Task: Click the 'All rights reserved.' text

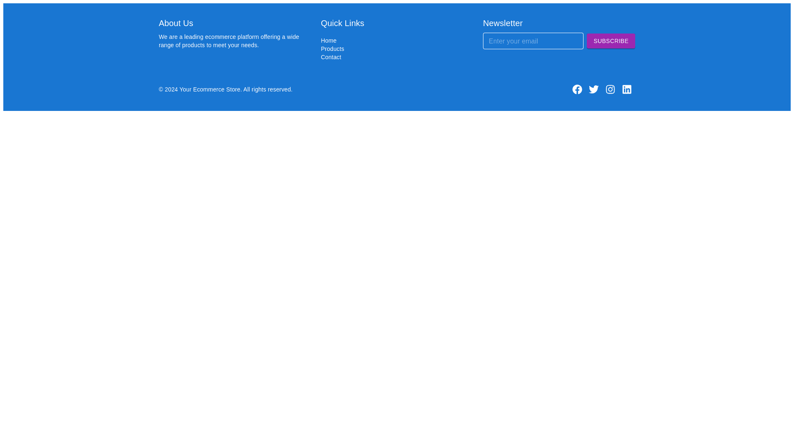Action: click(x=268, y=89)
